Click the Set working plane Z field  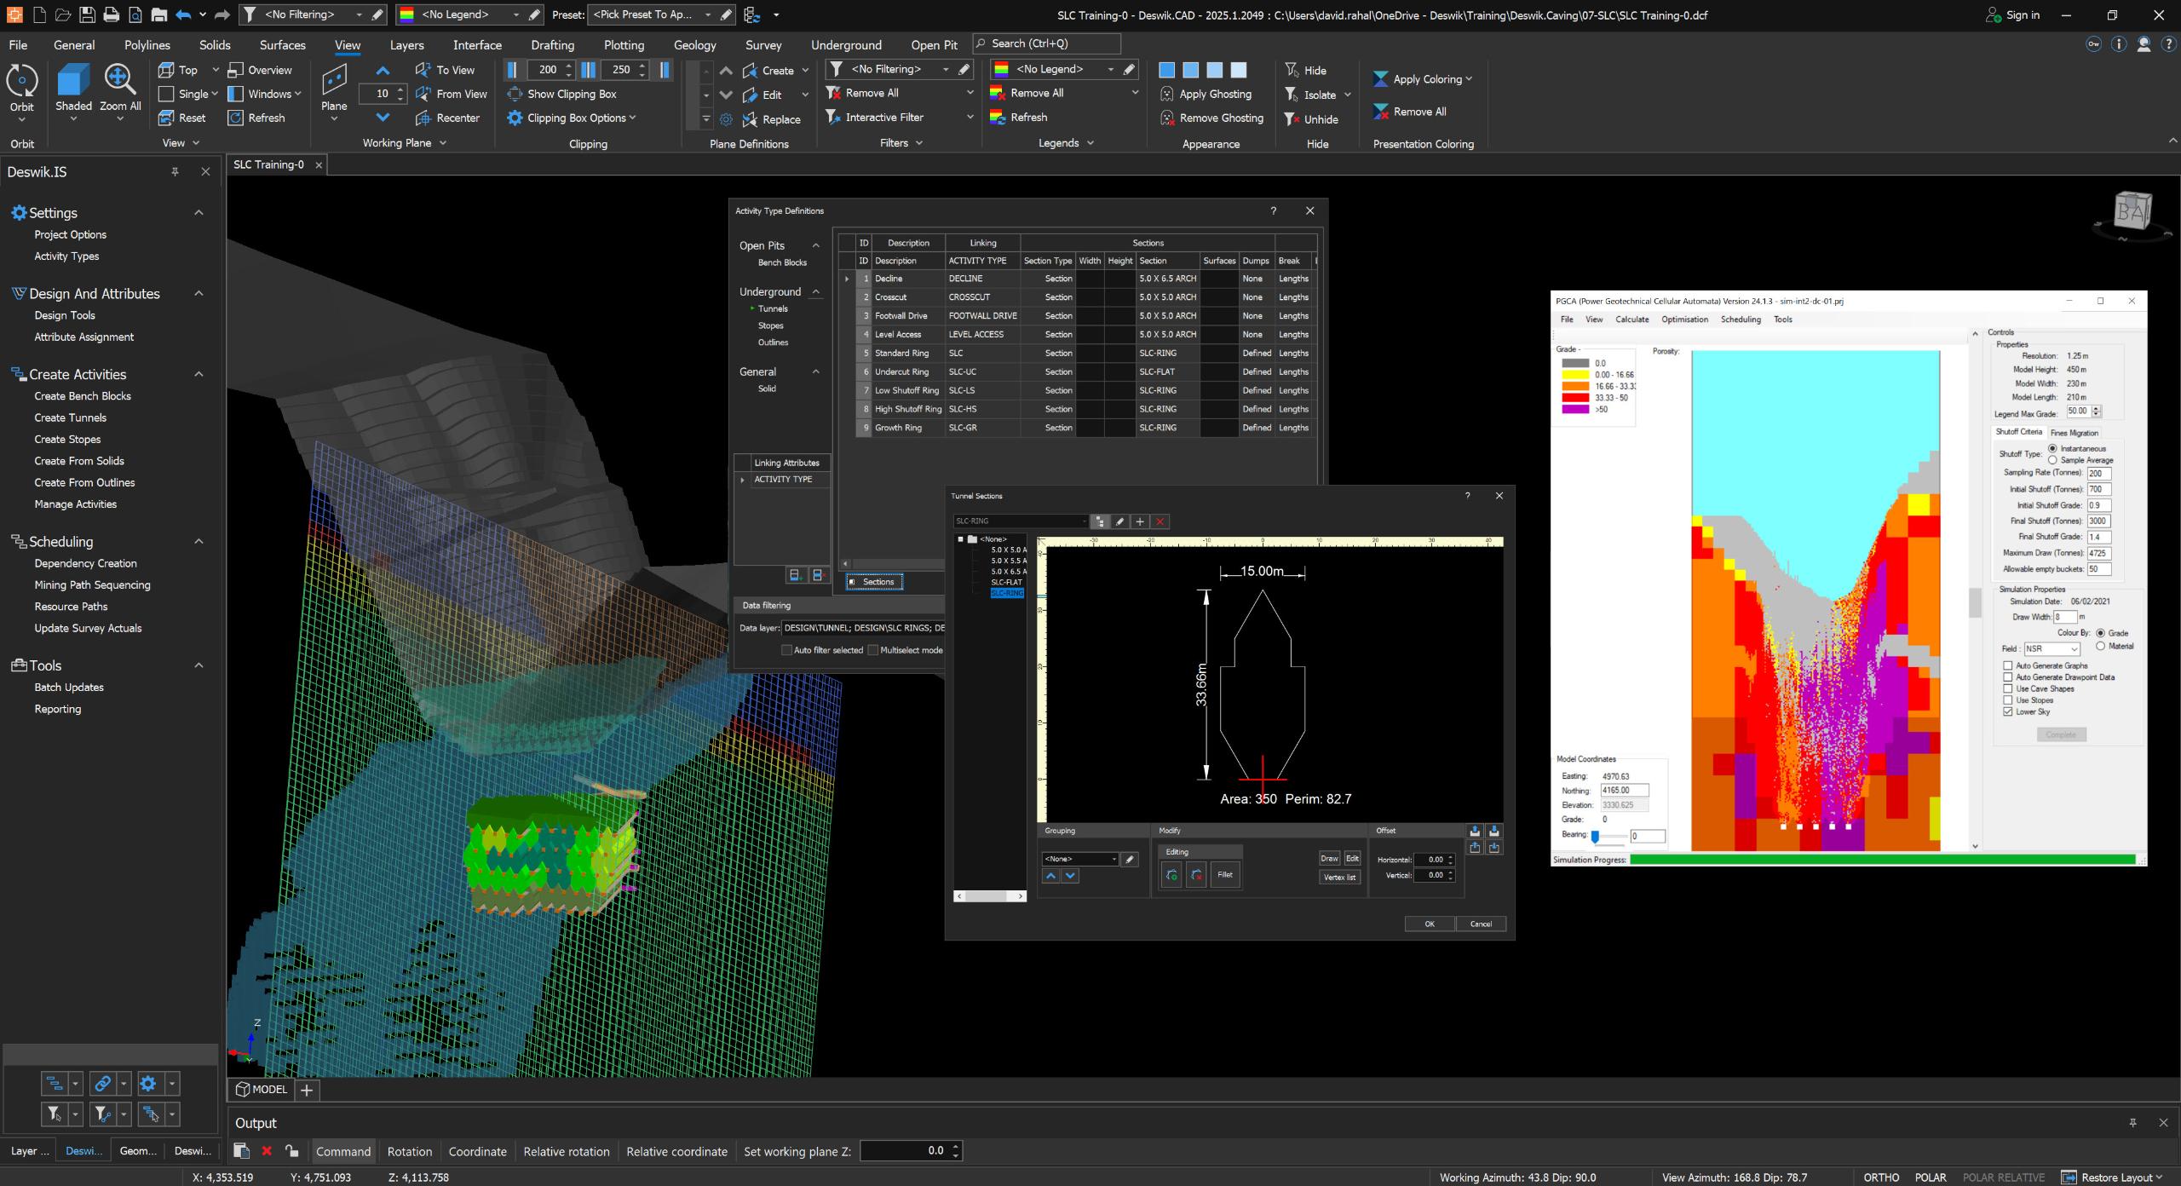[x=903, y=1150]
